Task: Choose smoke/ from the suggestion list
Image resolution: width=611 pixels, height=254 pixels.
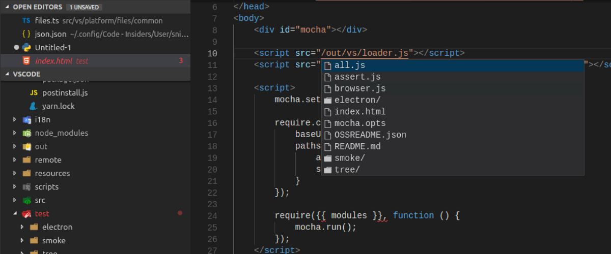Action: tap(452, 158)
